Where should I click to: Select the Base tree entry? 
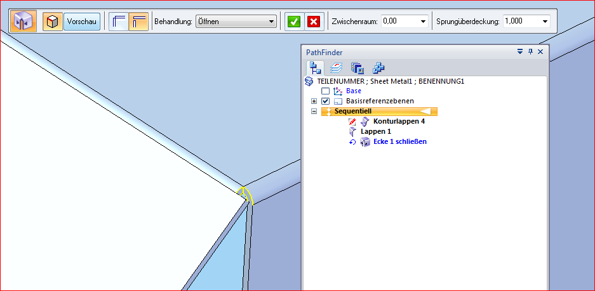pyautogui.click(x=354, y=91)
